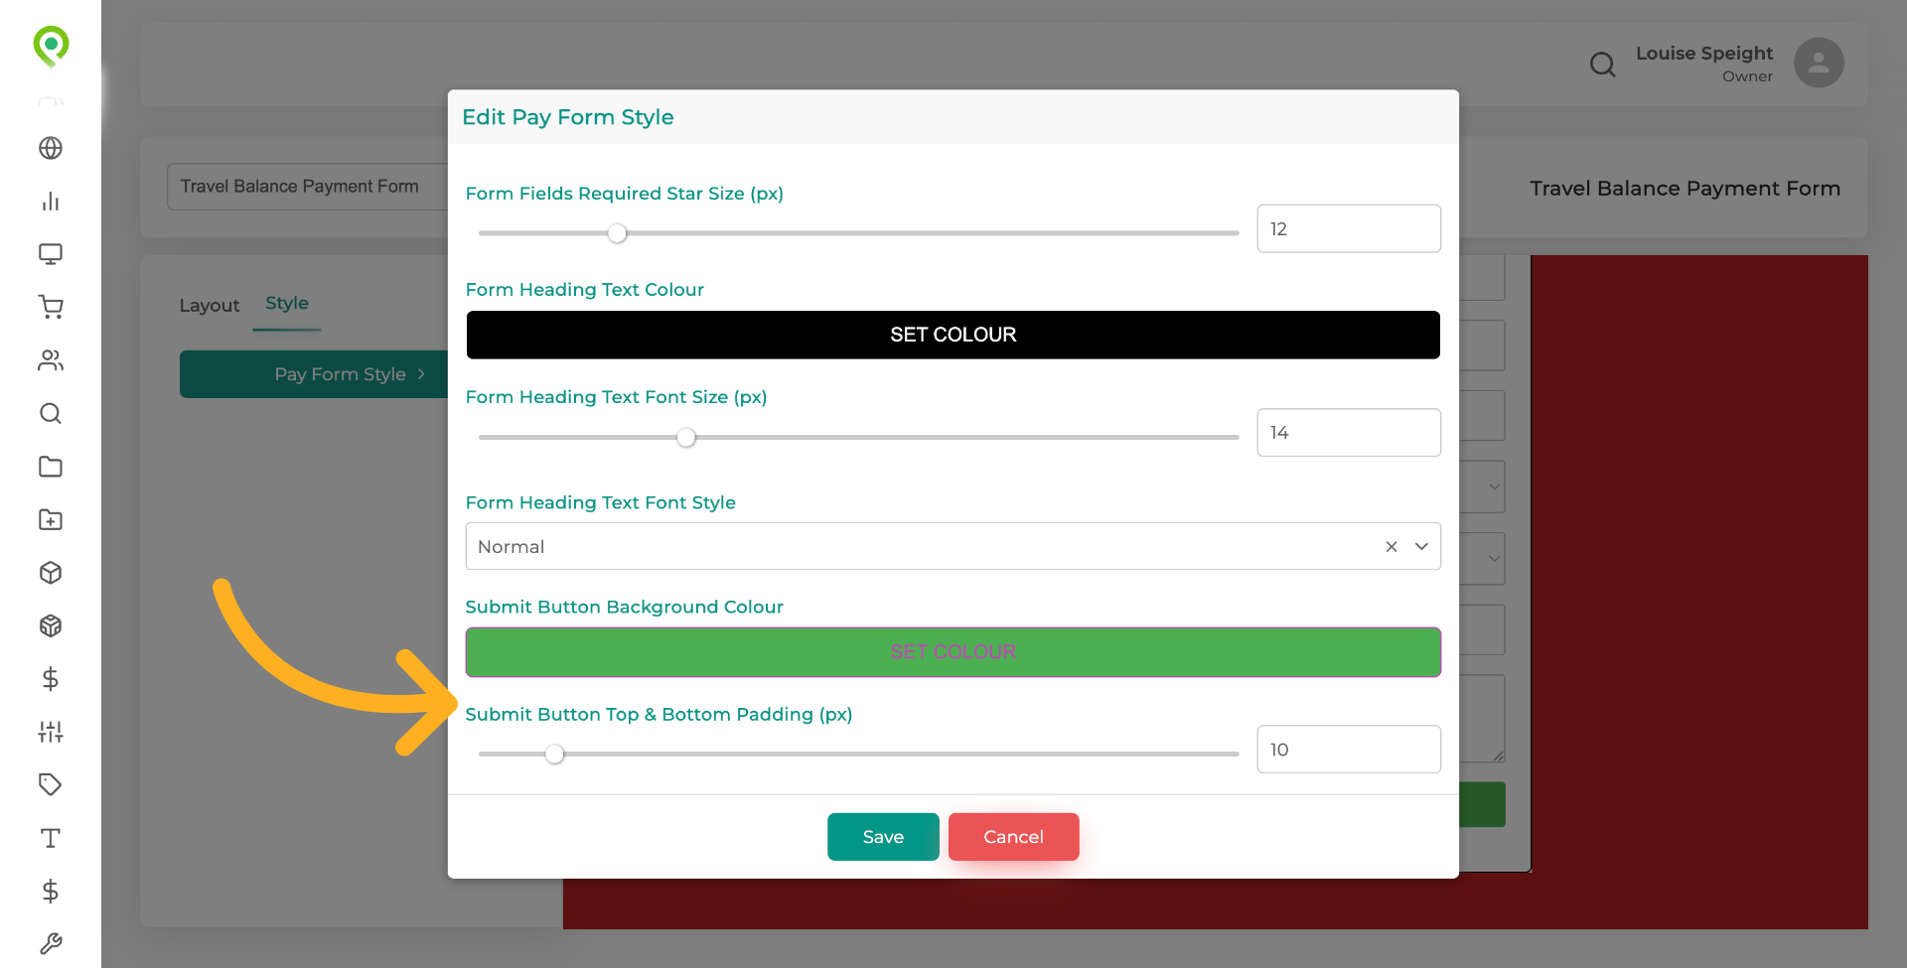Click the folder-plus sidebar icon

(x=51, y=519)
